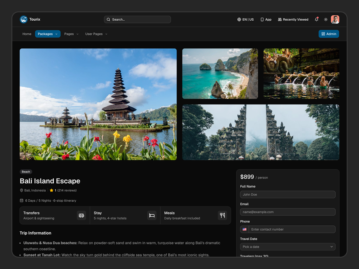Image resolution: width=359 pixels, height=269 pixels.
Task: Click the Stay bed icon
Action: (x=152, y=215)
